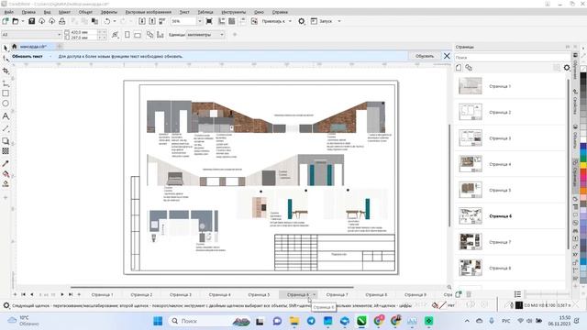
Task: Open Telegram from the taskbar
Action: tap(311, 321)
